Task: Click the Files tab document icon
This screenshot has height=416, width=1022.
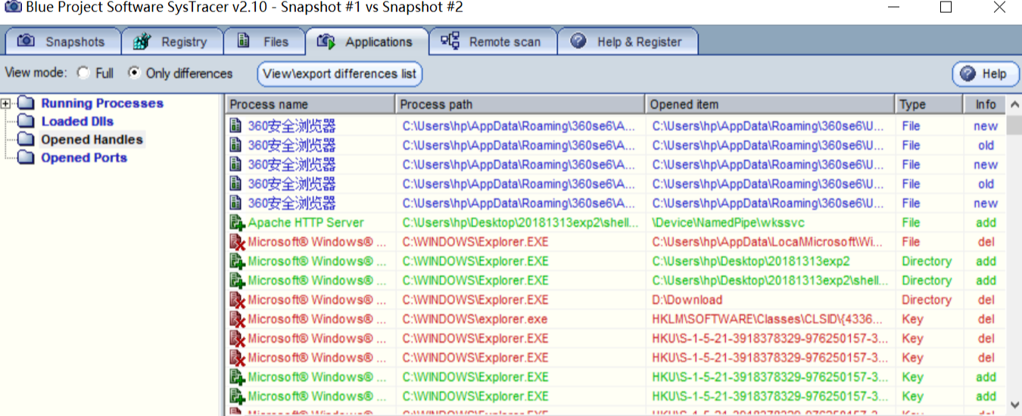Action: point(244,41)
